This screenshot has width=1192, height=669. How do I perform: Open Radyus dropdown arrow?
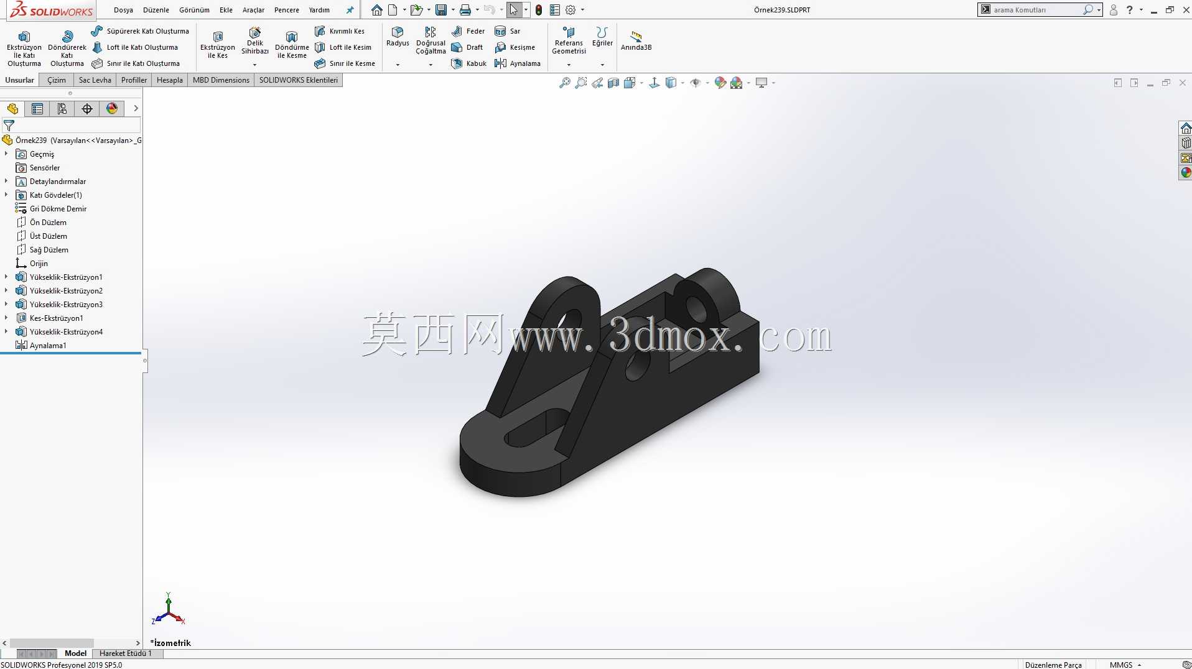pyautogui.click(x=398, y=65)
